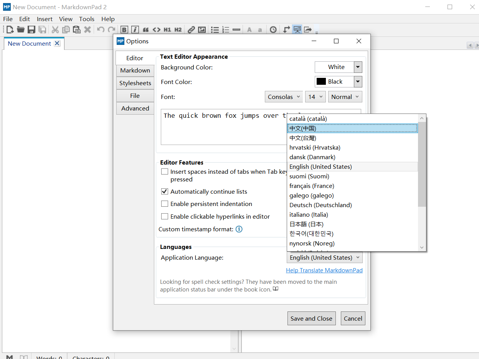This screenshot has width=479, height=359.
Task: Open the Help menu
Action: pos(108,19)
